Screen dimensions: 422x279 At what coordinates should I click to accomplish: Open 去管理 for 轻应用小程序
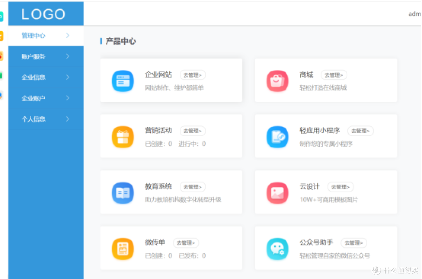(360, 131)
